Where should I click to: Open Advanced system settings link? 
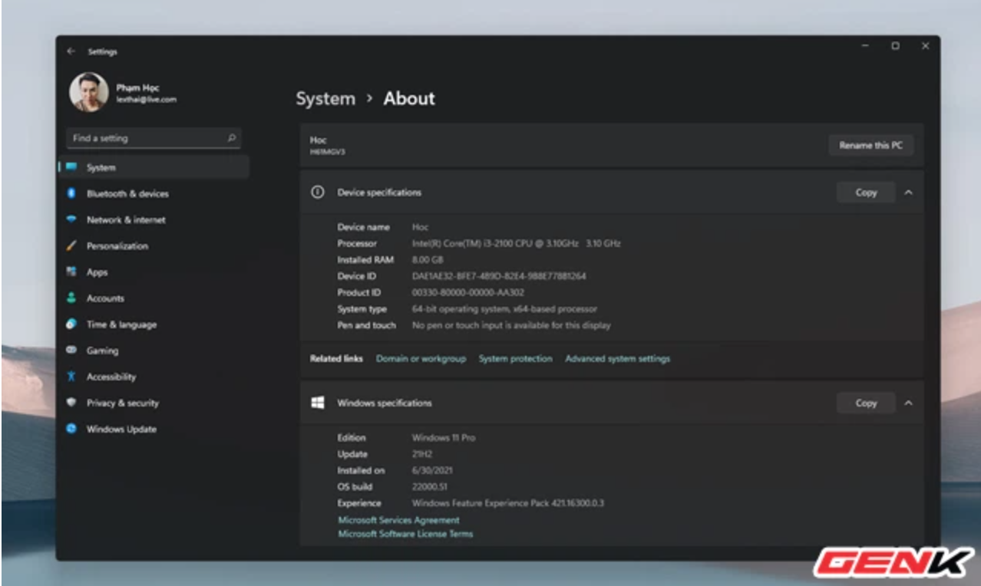[617, 358]
